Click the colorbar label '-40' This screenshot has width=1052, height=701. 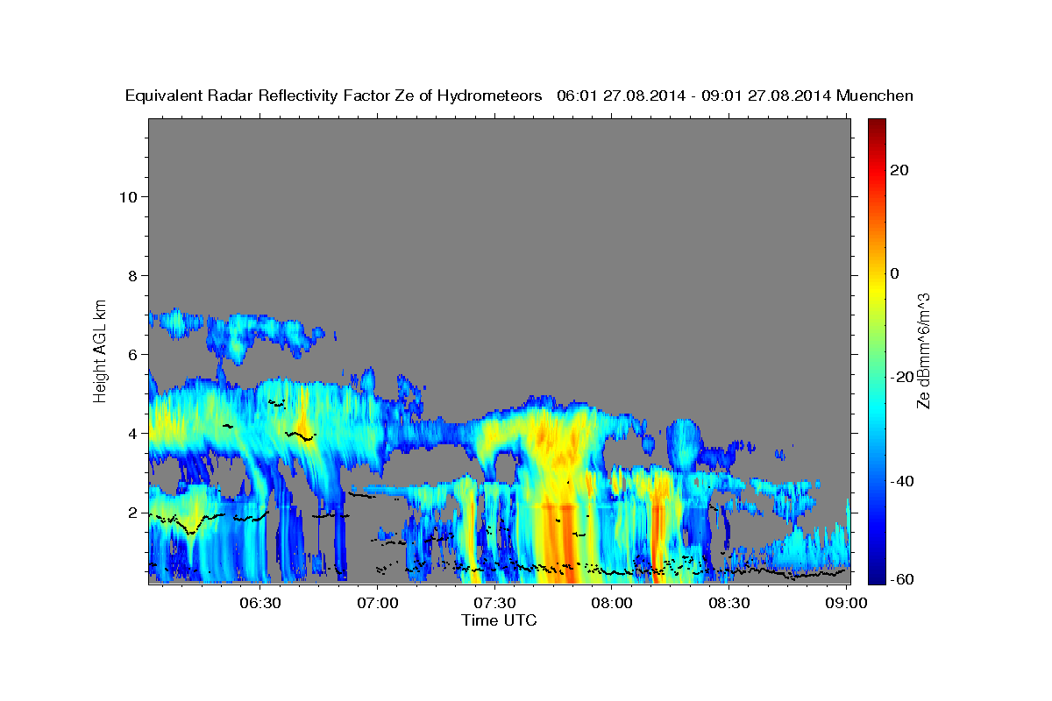coord(901,481)
